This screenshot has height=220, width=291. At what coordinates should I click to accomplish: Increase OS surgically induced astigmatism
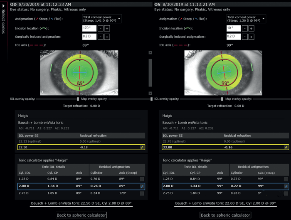[x=251, y=37]
